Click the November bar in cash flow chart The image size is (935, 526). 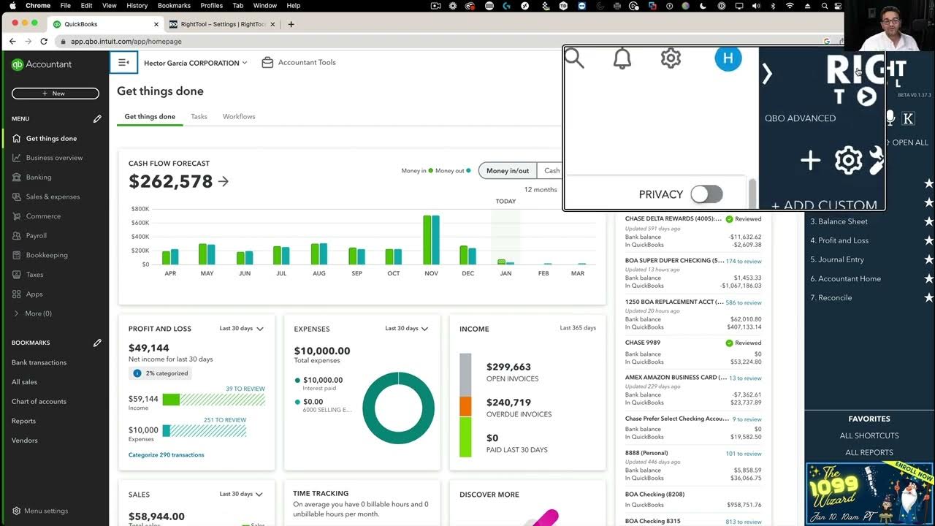pos(431,240)
